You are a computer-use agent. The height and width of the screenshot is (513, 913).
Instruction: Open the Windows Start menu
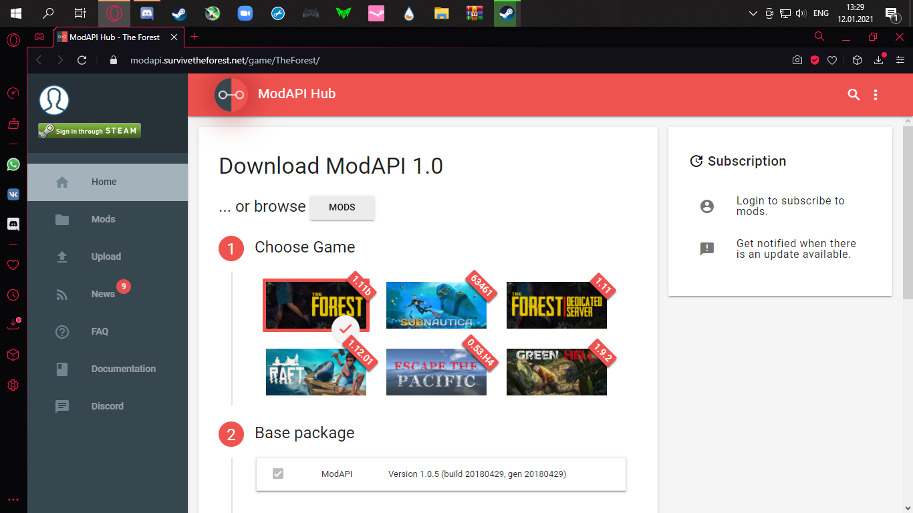[x=15, y=13]
